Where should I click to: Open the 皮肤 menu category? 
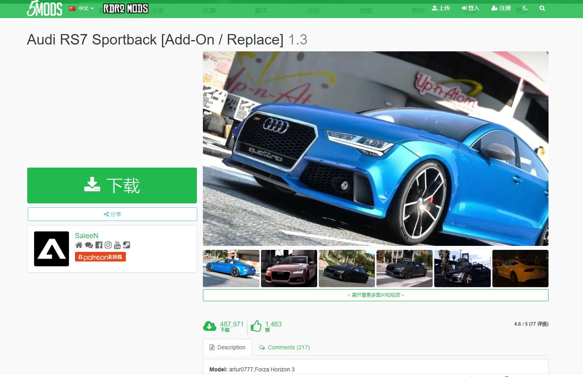tap(313, 10)
